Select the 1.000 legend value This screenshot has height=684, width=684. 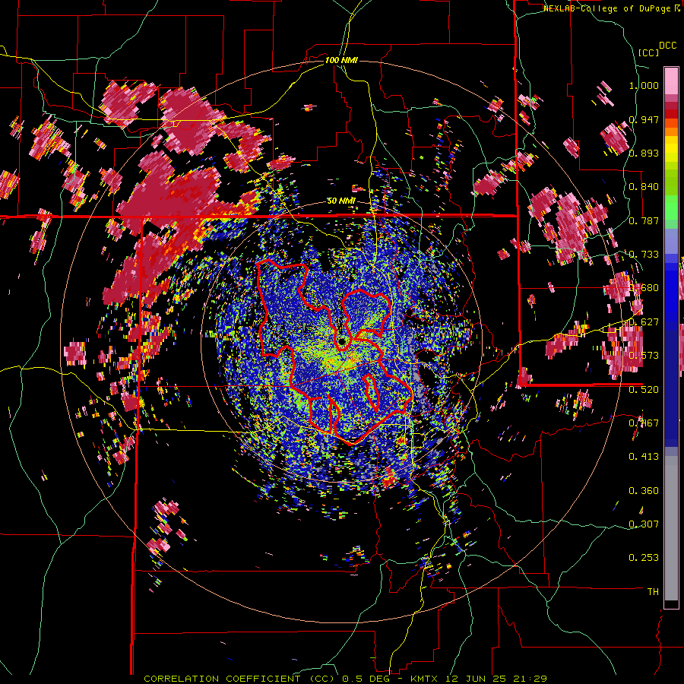pyautogui.click(x=644, y=85)
